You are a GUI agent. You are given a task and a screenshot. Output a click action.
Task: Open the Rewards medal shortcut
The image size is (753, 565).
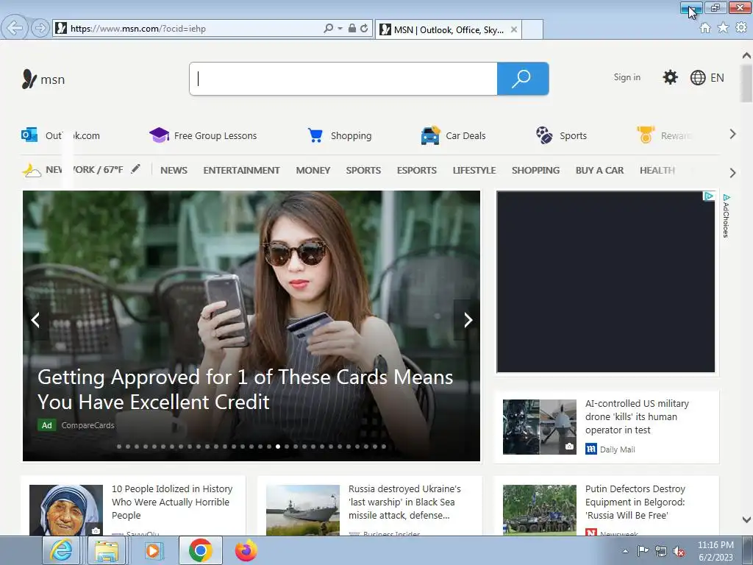(664, 135)
